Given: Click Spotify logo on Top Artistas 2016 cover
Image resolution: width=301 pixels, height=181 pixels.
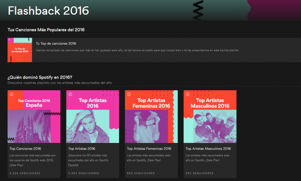Looking at the screenshot, I should click(x=70, y=94).
